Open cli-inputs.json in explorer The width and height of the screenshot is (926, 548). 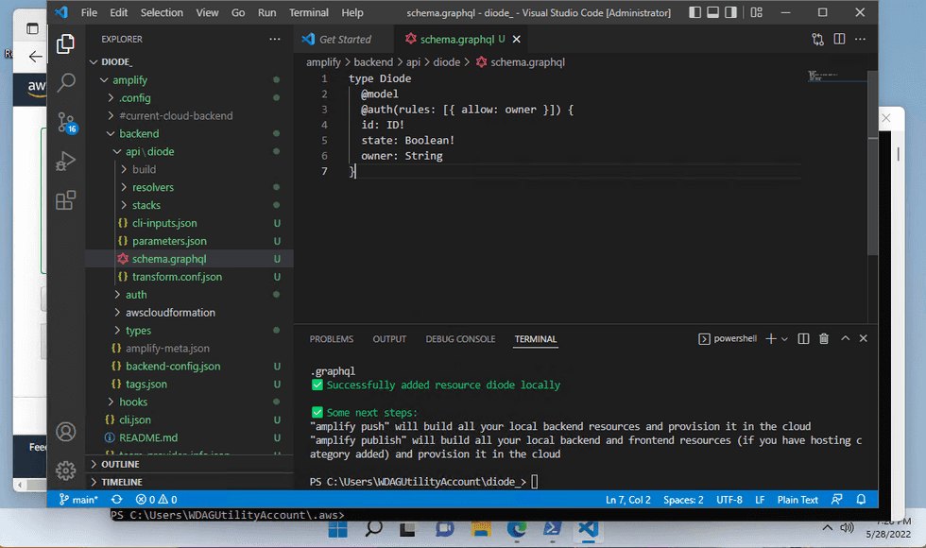(x=190, y=223)
